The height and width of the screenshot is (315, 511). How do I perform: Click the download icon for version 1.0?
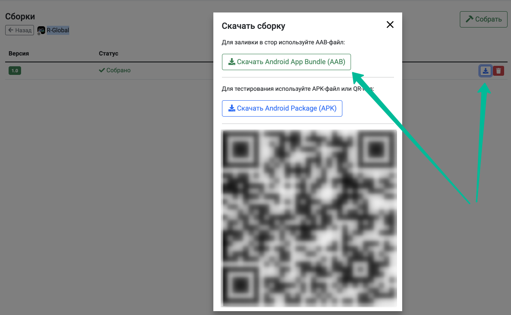click(485, 71)
